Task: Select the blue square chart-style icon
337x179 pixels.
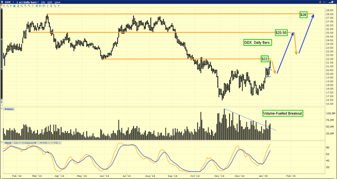Action: 15,6
